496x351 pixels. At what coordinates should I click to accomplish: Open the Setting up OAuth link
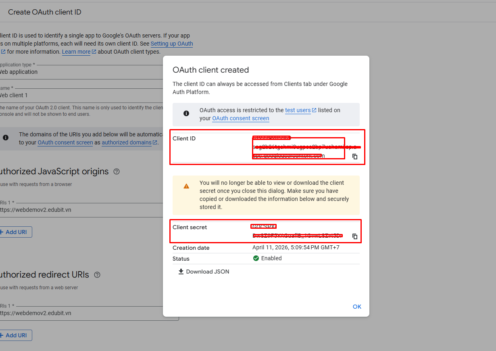click(172, 44)
